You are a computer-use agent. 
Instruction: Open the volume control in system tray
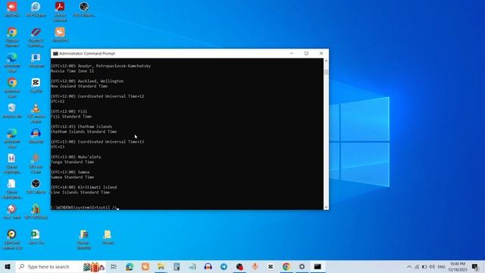(x=432, y=267)
